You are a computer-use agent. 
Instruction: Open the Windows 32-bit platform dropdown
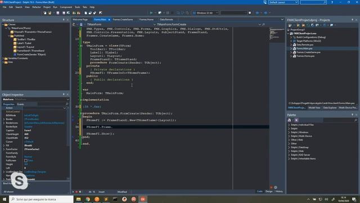[x=217, y=13]
